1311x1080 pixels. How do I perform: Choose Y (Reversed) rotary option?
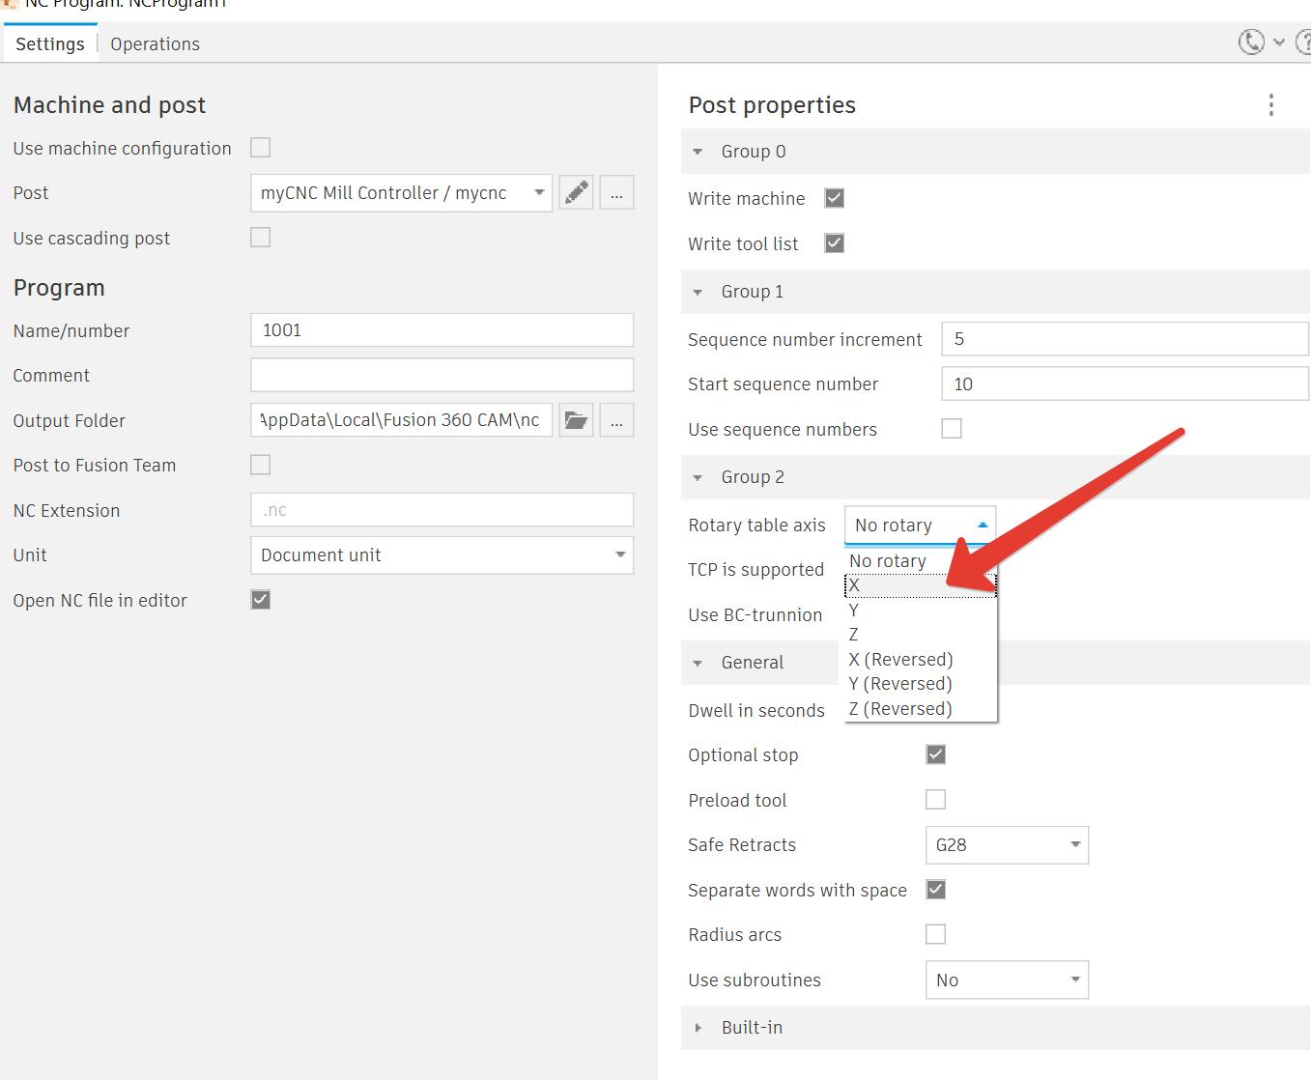[x=900, y=684]
